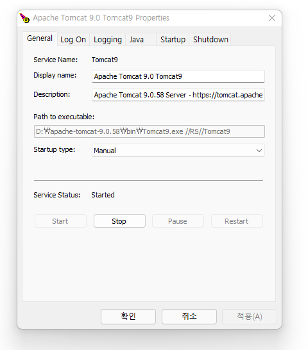This screenshot has width=308, height=350.
Task: Click the Description input field
Action: coord(178,95)
